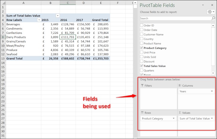This screenshot has width=217, height=139.
Task: Select the Beverages row label cell
Action: (24, 24)
